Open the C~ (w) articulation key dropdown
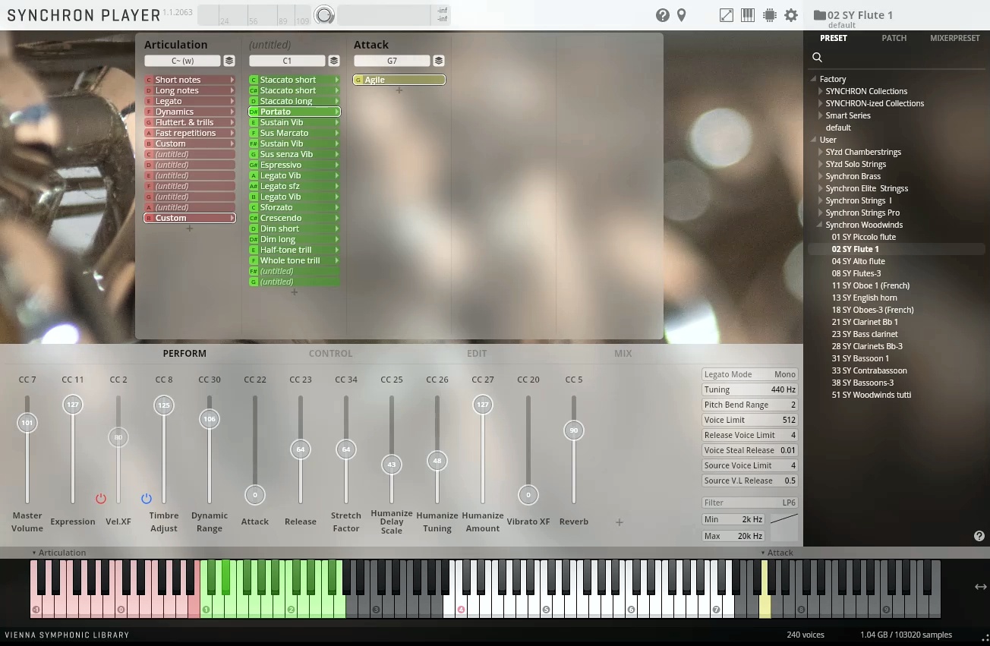This screenshot has width=990, height=646. pos(182,61)
